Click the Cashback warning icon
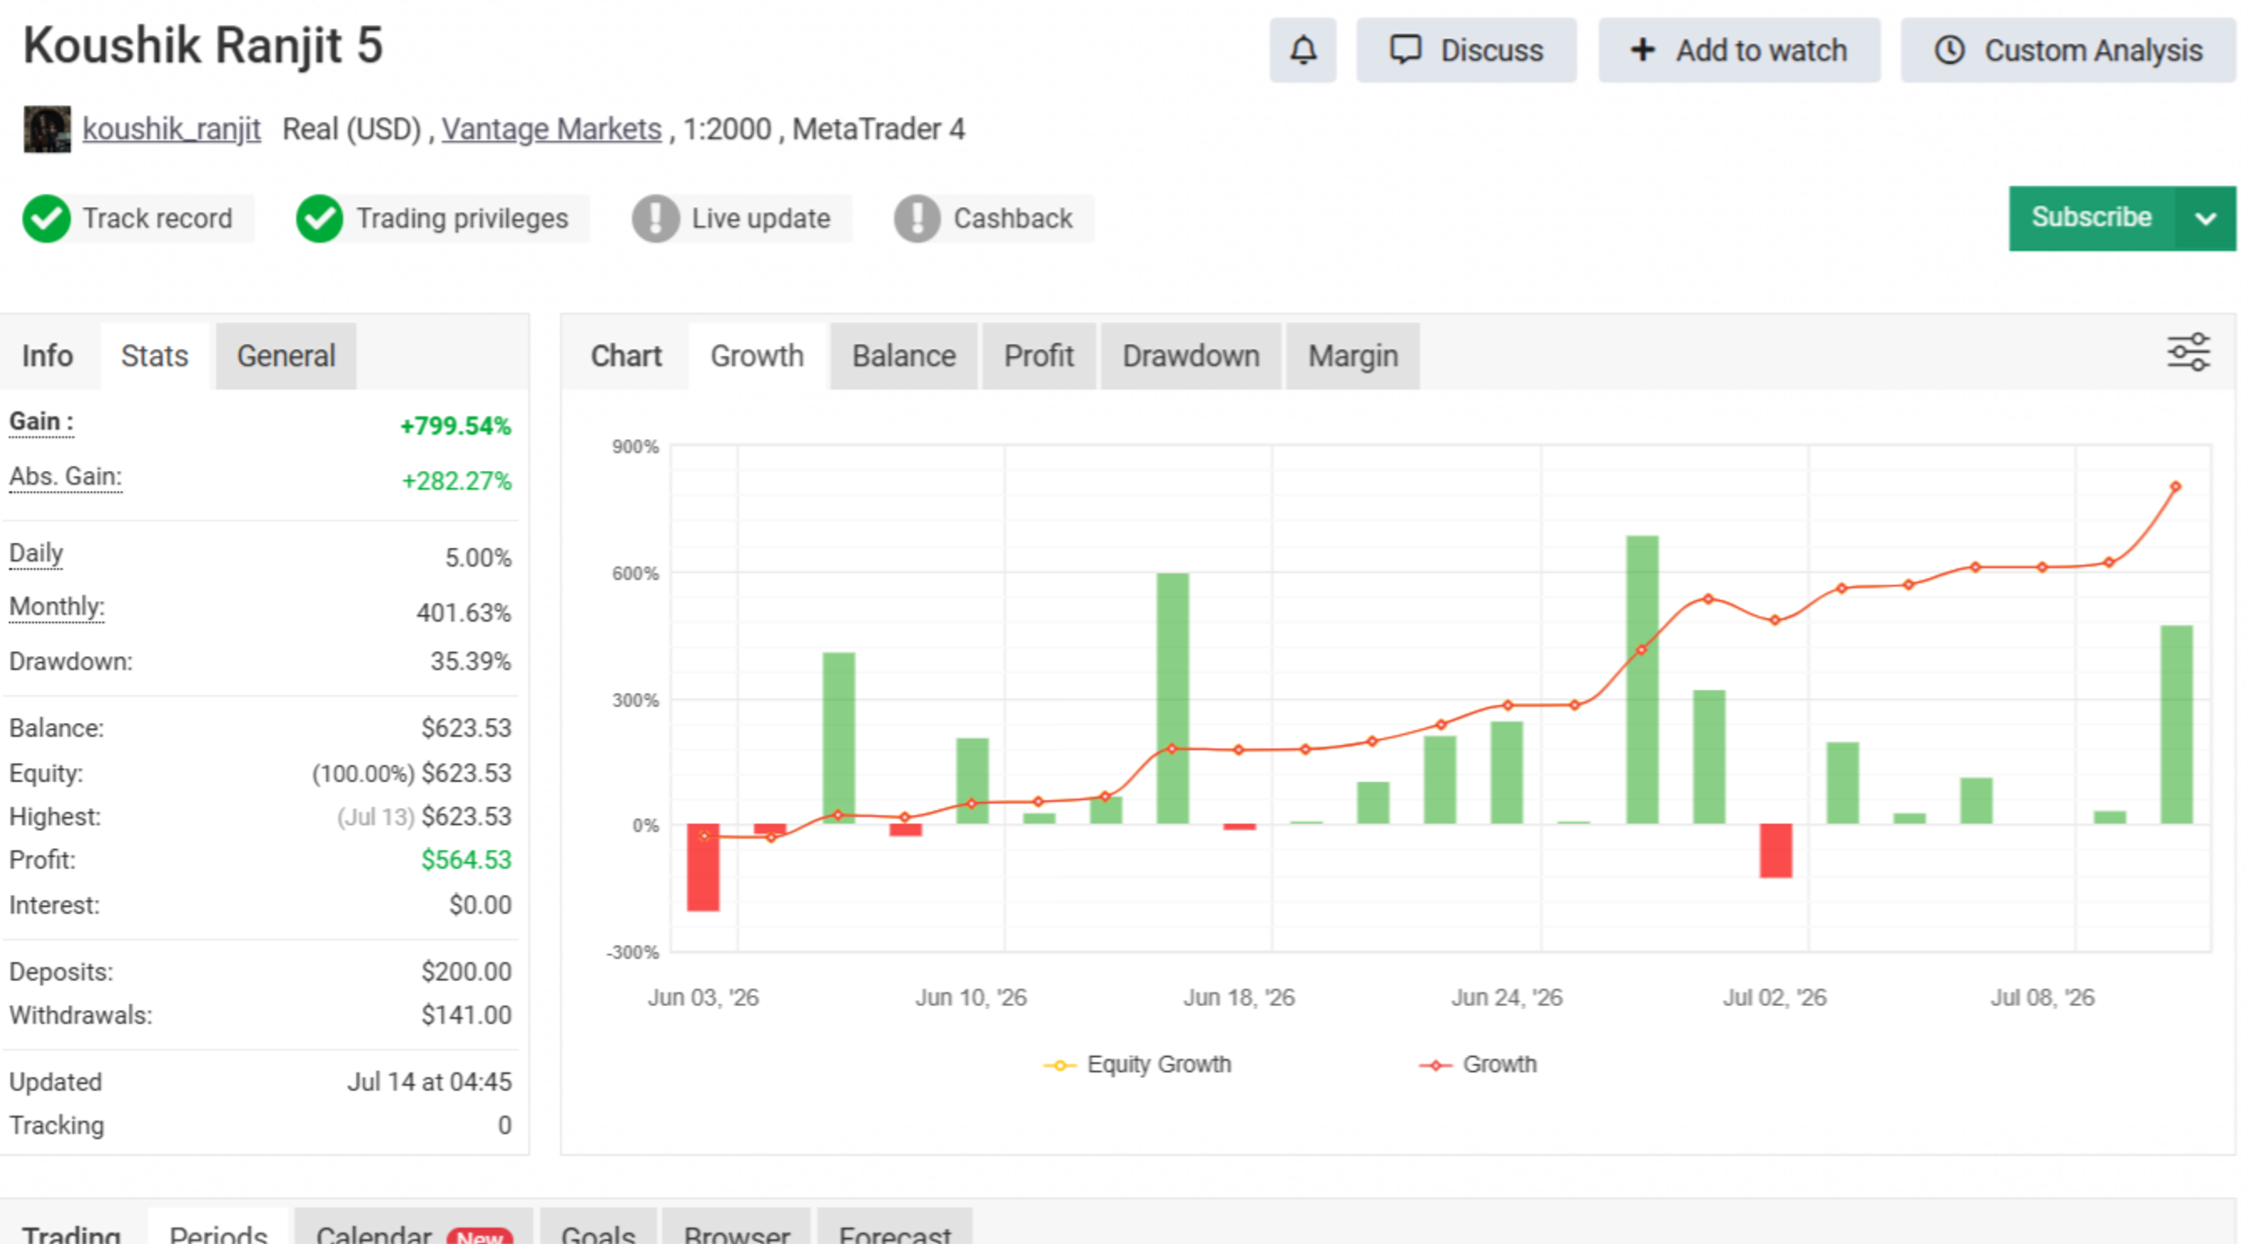Image resolution: width=2250 pixels, height=1244 pixels. pos(917,218)
